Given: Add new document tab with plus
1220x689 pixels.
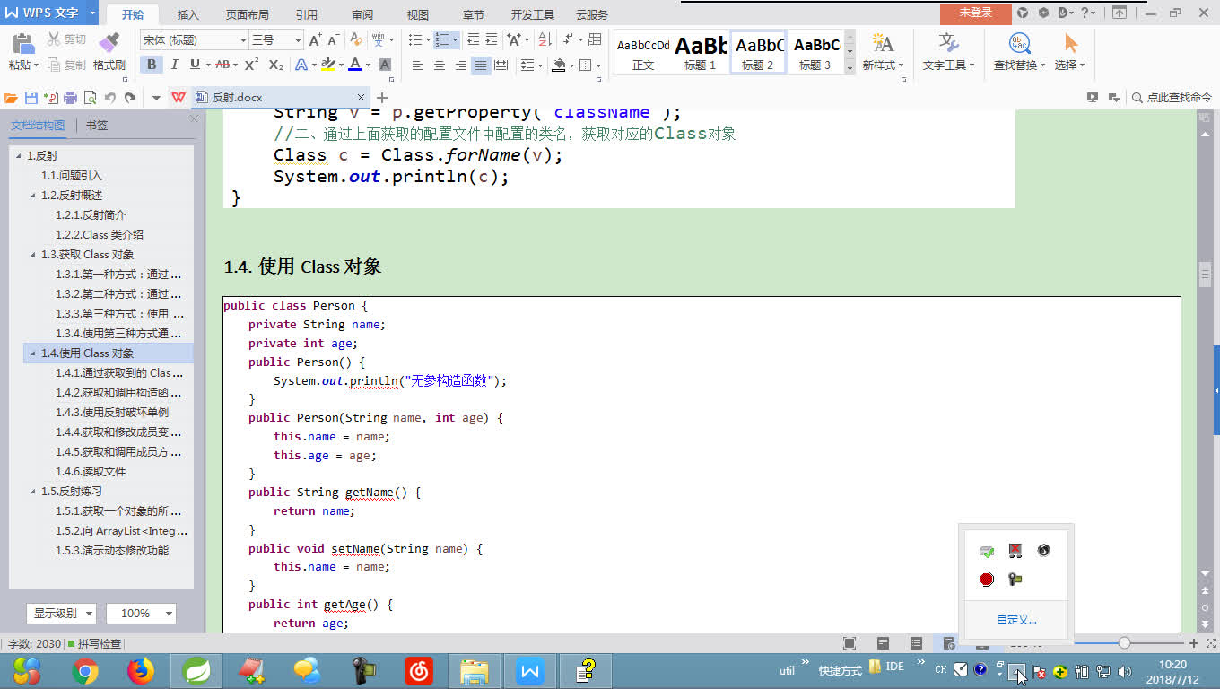Looking at the screenshot, I should pos(382,98).
